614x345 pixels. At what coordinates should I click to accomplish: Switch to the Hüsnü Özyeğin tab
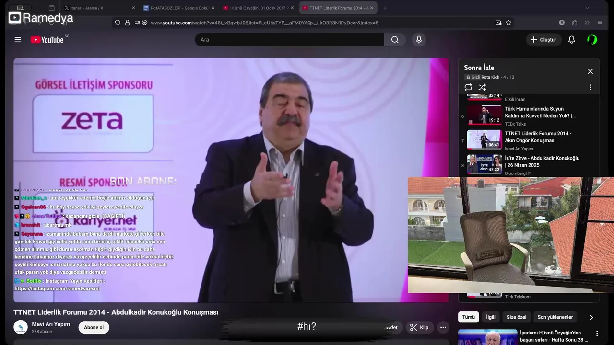click(257, 8)
